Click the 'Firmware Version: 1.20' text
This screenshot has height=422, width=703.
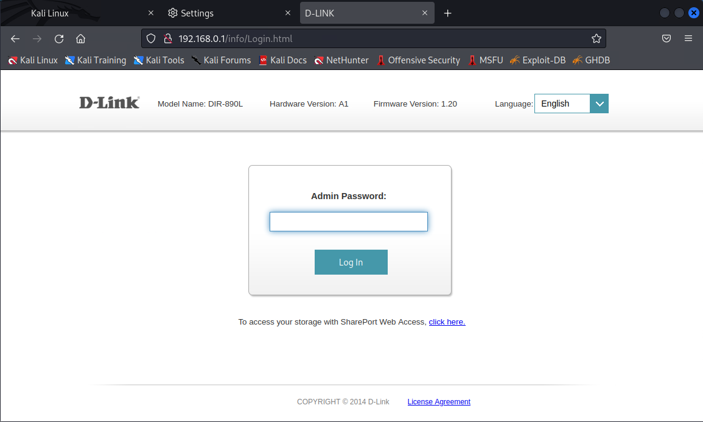pyautogui.click(x=415, y=104)
